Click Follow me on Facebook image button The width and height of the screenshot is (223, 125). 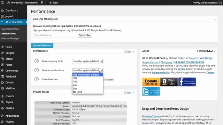(x=187, y=82)
